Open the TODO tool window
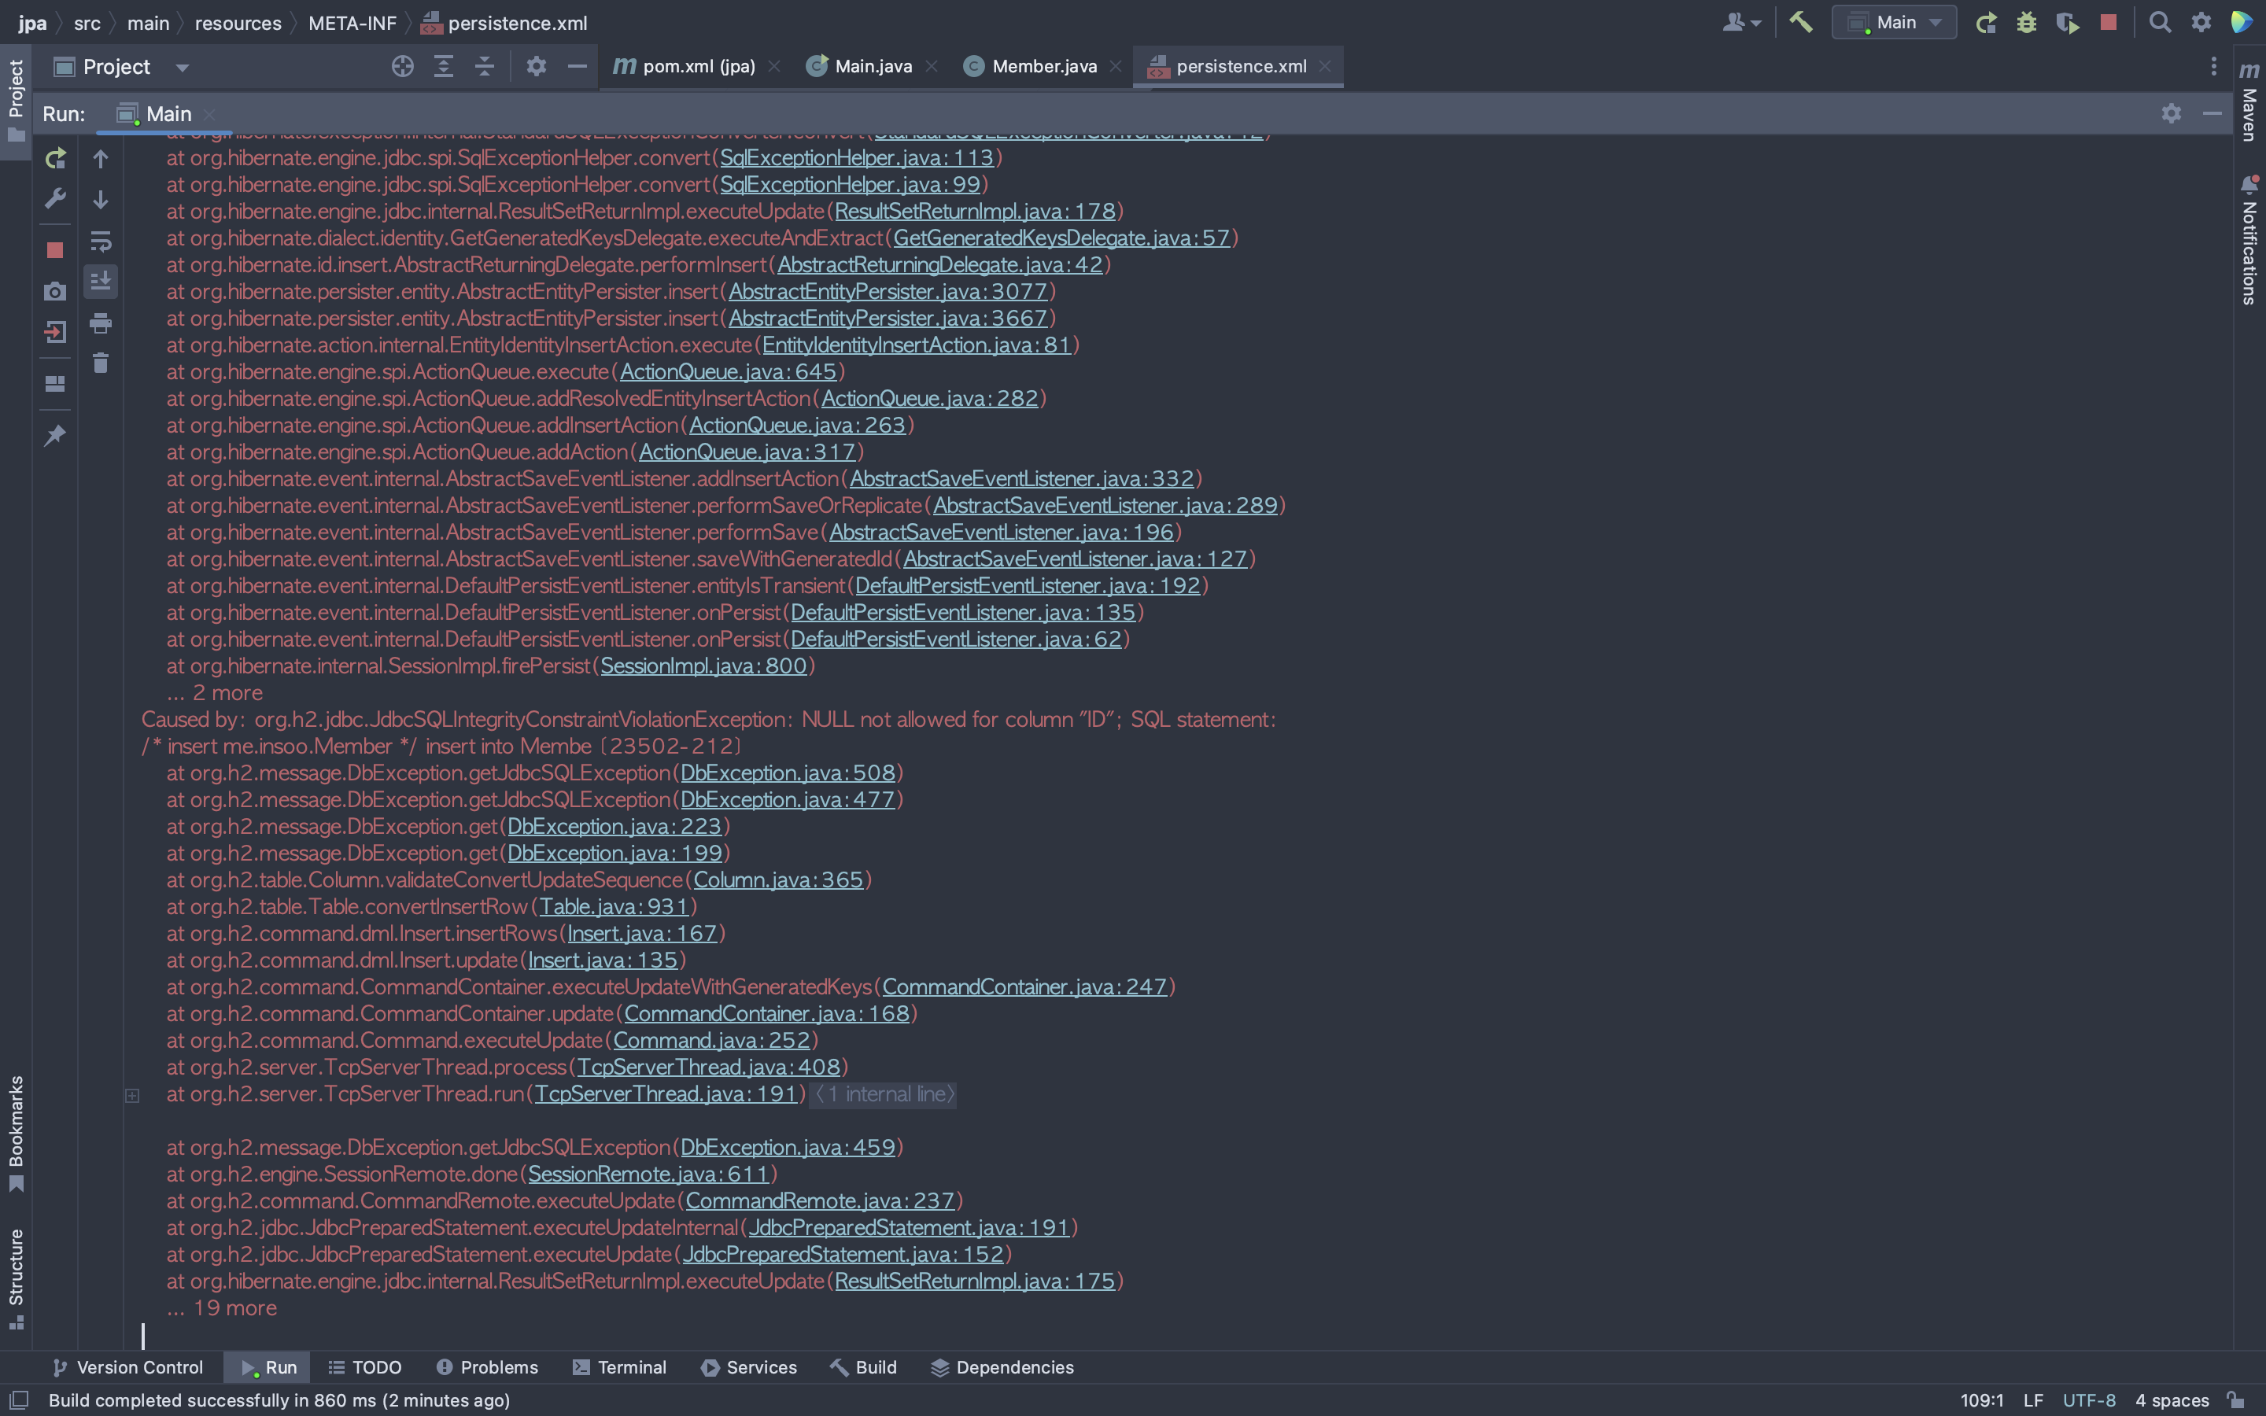 (365, 1367)
